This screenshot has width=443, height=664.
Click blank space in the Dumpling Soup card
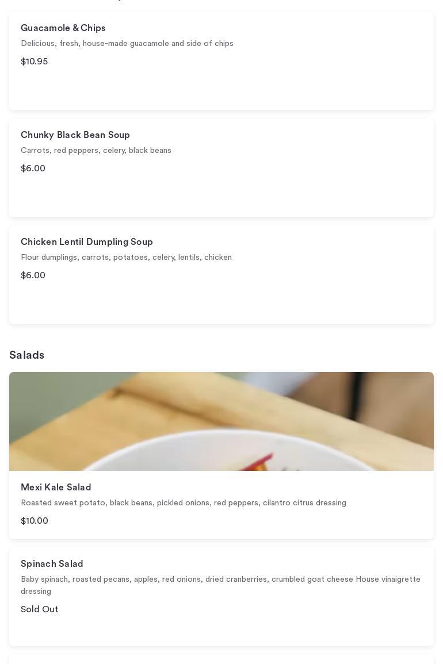[288, 299]
